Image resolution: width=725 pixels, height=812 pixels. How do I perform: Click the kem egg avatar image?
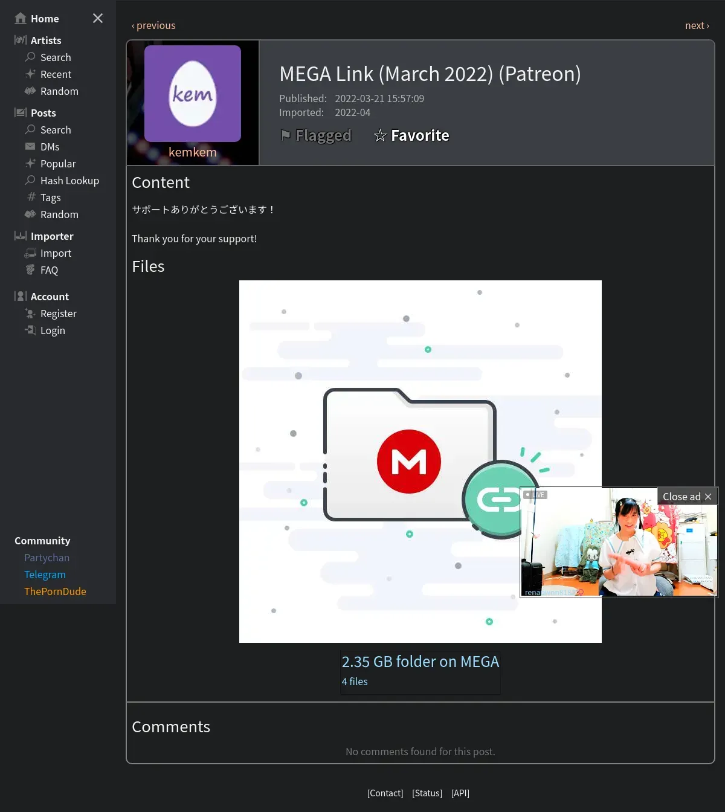pos(193,94)
